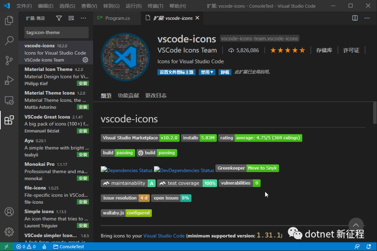377x251 pixels.
Task: Open the Accounts menu icon
Action: point(9,212)
